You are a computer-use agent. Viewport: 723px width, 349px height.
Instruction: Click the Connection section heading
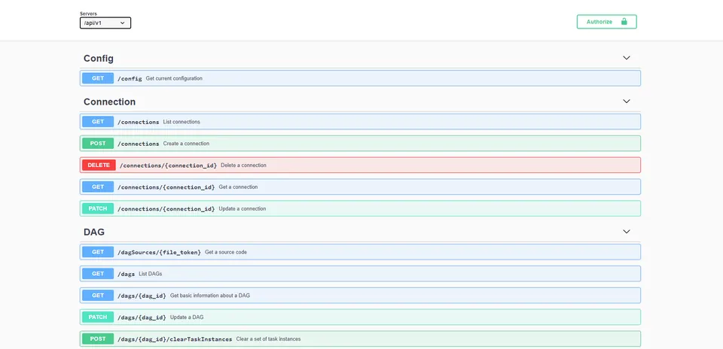[x=110, y=102]
